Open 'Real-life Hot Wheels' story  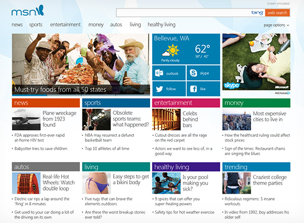point(58,183)
